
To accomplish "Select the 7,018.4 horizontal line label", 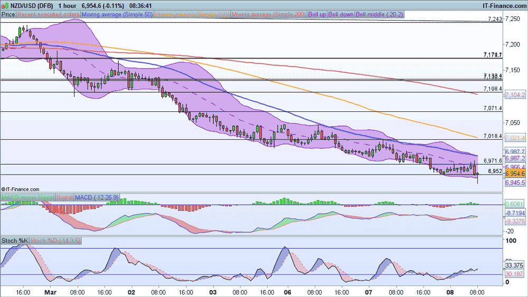I will [x=493, y=136].
